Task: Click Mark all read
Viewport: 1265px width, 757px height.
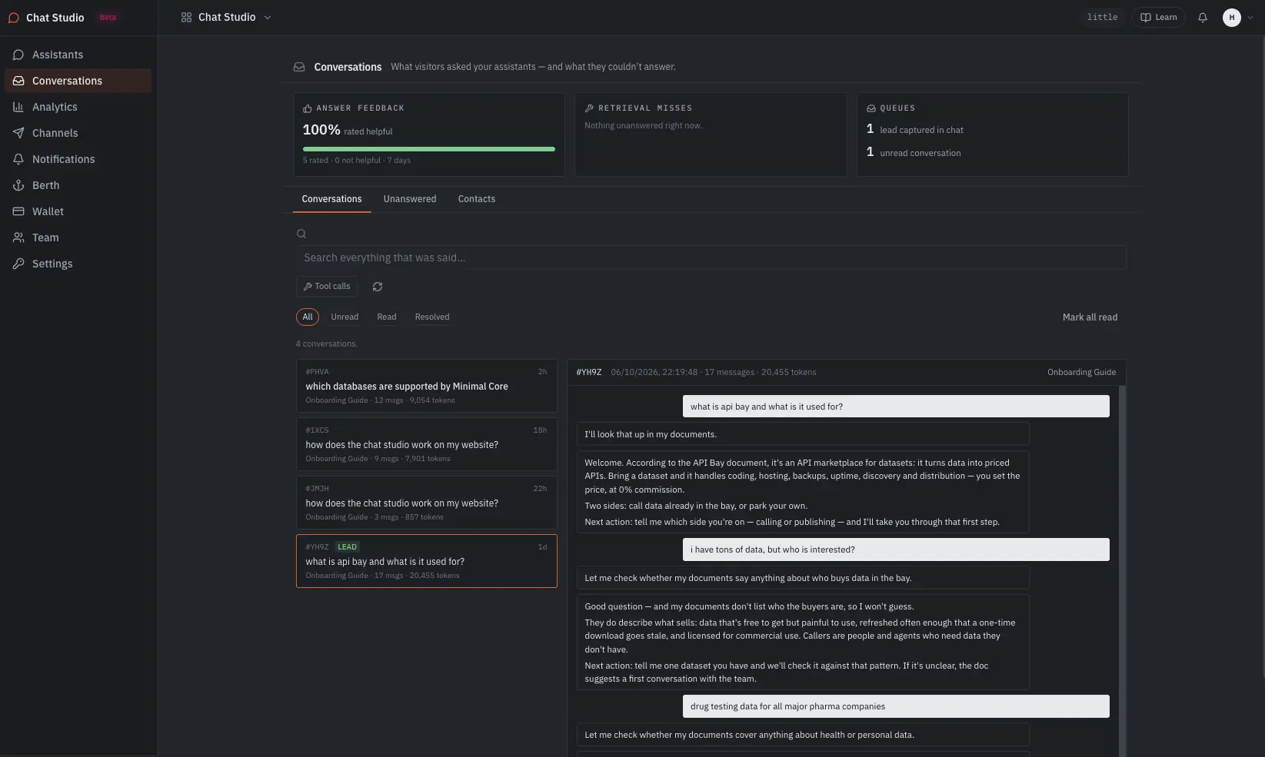Action: pyautogui.click(x=1090, y=317)
